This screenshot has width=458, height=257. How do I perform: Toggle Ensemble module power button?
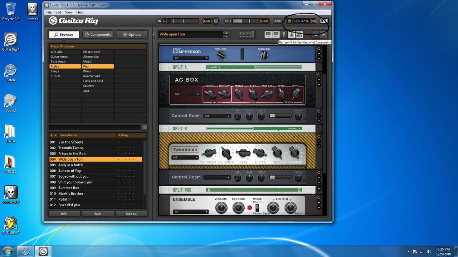click(x=319, y=197)
